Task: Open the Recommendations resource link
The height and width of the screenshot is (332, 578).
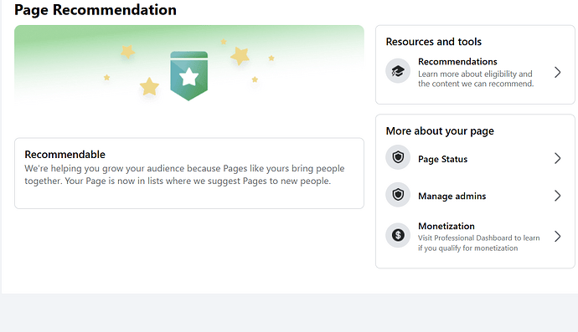Action: pyautogui.click(x=457, y=62)
